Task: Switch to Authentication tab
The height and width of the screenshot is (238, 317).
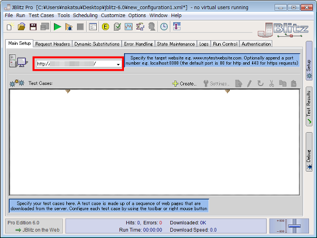Action: [x=256, y=44]
